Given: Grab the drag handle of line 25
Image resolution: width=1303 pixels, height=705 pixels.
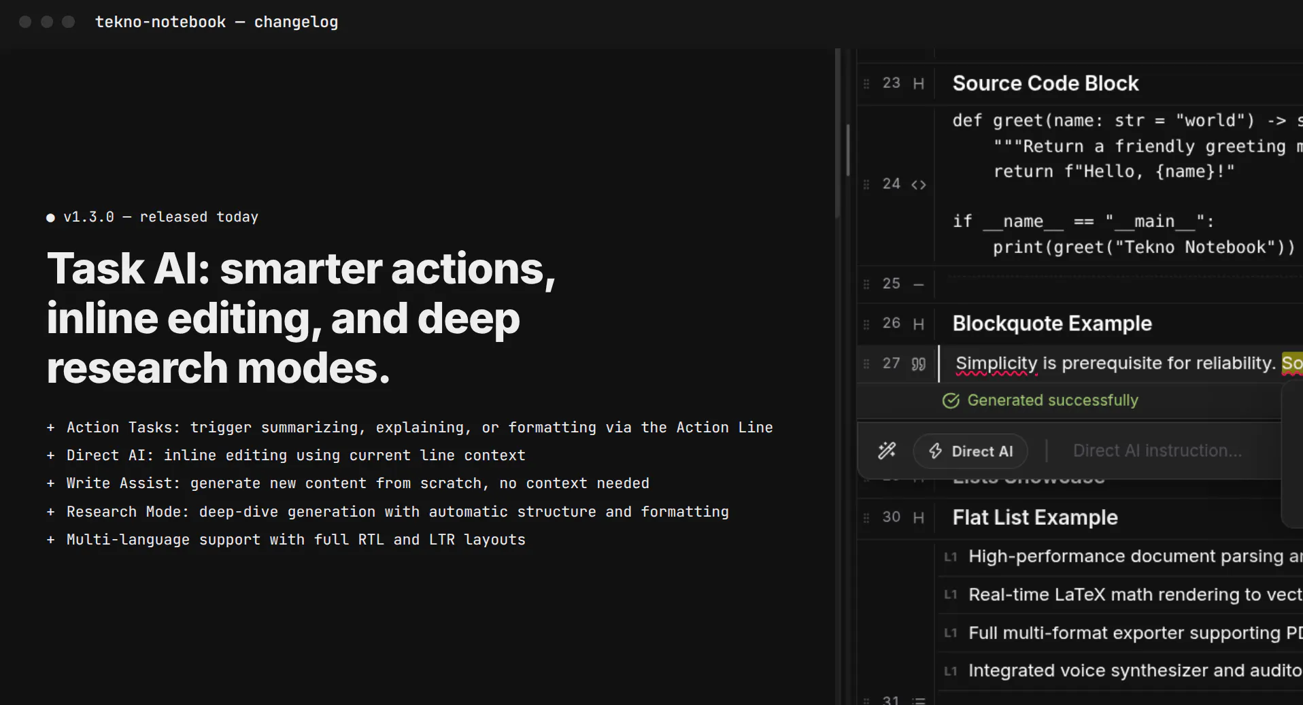Looking at the screenshot, I should [866, 284].
